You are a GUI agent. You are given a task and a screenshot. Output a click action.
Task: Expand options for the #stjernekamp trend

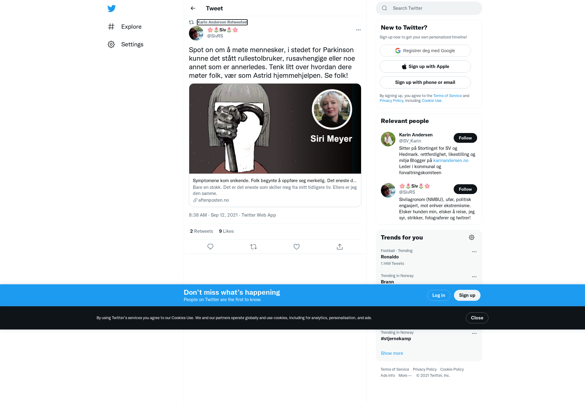(474, 333)
